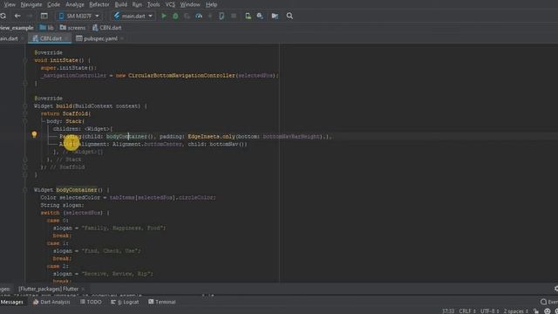Viewport: 558px width, 314px height.
Task: Change CRLF line separator in status bar
Action: (x=467, y=311)
